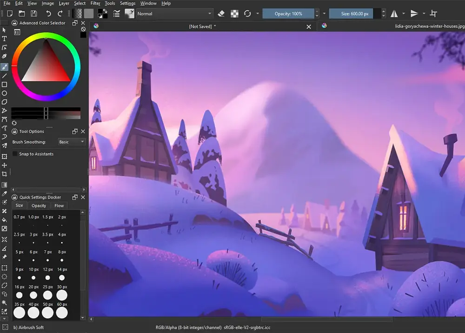The image size is (465, 333).
Task: Select the Bezier Curve tool
Action: (4, 119)
